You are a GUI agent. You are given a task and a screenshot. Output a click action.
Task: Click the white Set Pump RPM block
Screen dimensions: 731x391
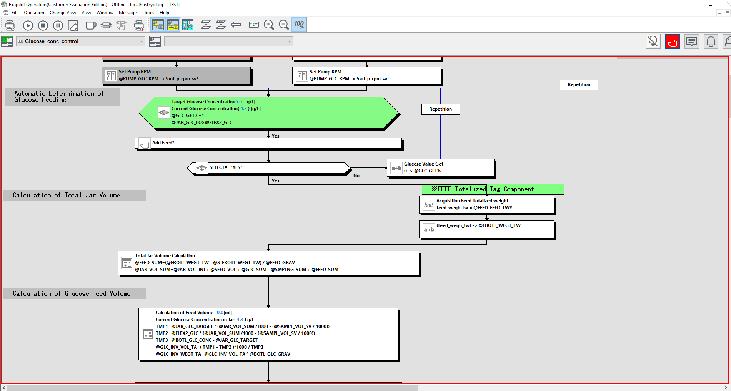(367, 76)
